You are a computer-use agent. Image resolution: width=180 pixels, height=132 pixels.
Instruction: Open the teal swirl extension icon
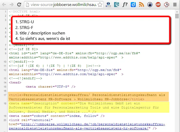[116, 5]
